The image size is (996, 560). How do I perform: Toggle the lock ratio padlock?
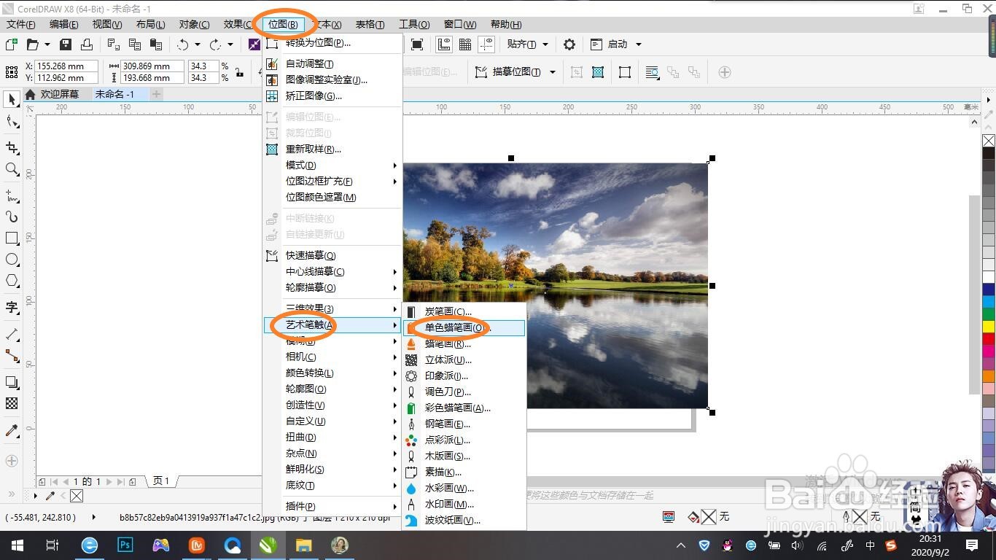239,72
